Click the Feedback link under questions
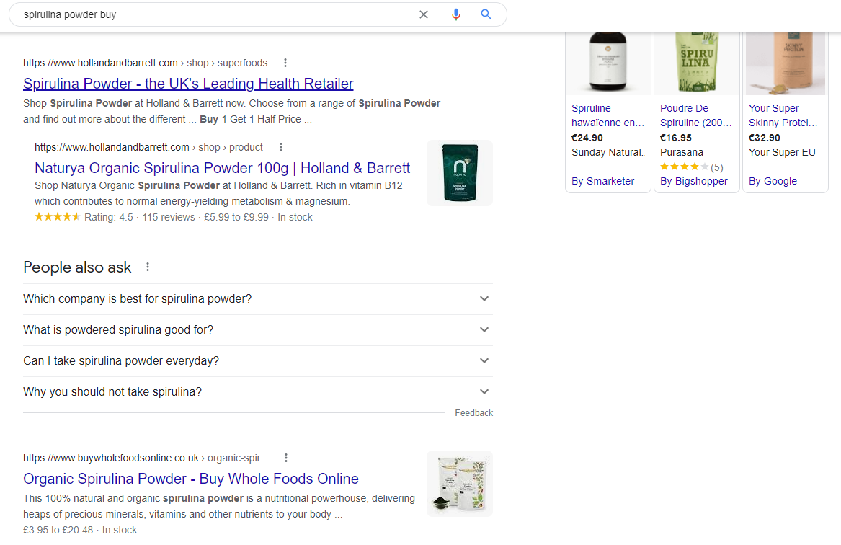This screenshot has width=841, height=545. pos(473,413)
